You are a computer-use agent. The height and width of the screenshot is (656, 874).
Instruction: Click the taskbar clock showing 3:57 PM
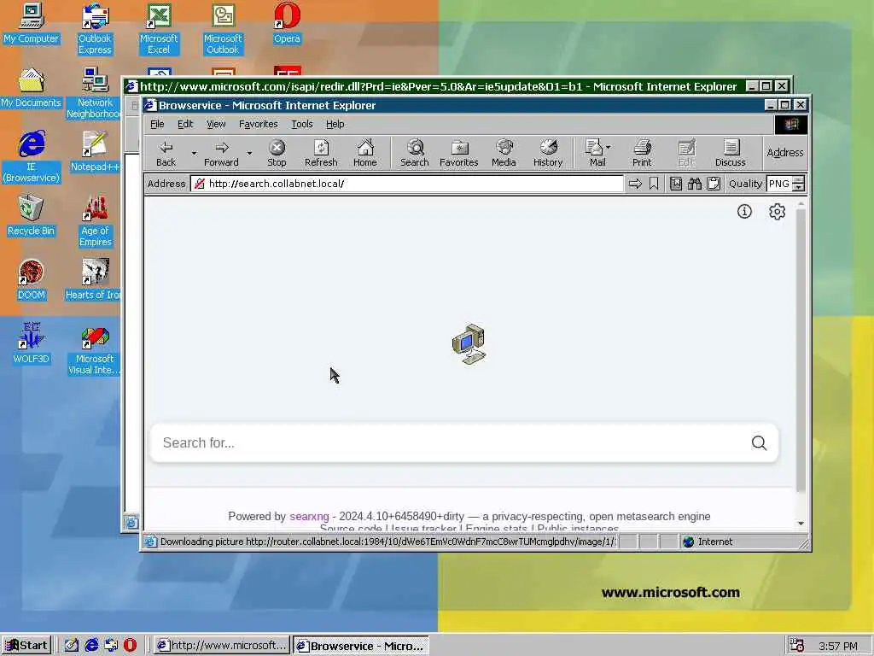838,646
